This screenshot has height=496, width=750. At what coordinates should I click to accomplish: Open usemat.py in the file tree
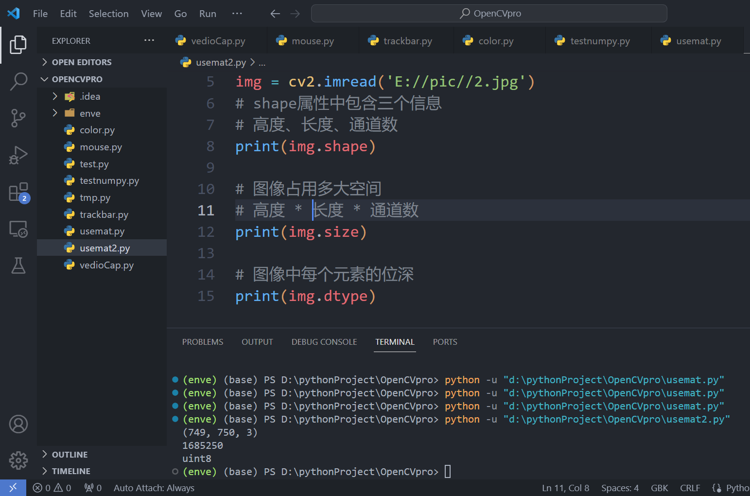click(102, 231)
